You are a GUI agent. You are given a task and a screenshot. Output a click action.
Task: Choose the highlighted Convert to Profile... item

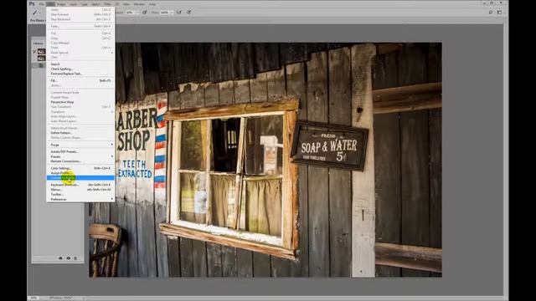click(80, 178)
